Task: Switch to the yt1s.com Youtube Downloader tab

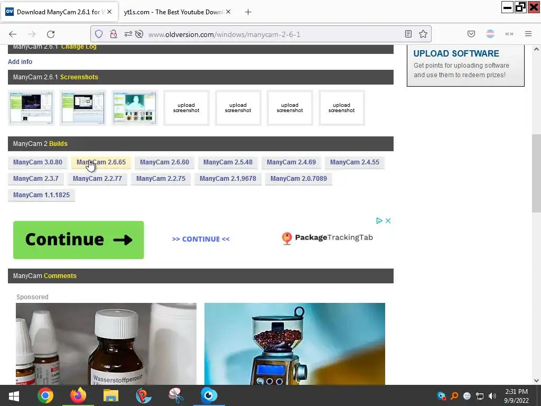Action: [173, 12]
